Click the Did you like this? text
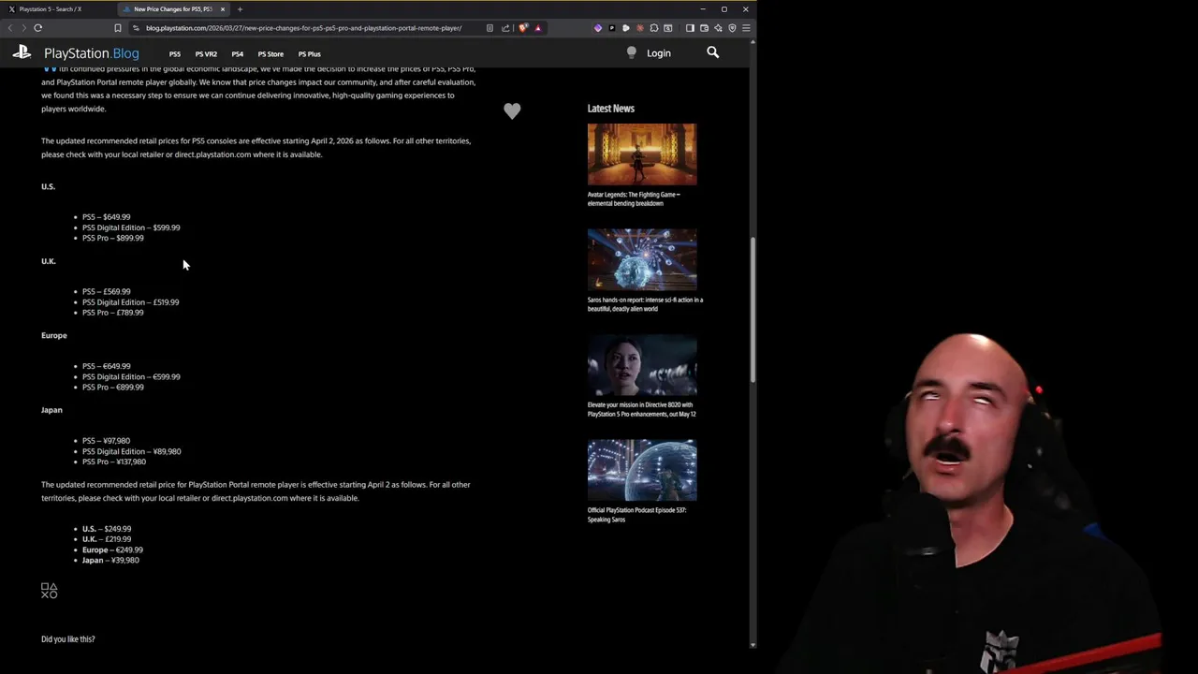1198x674 pixels. (x=68, y=639)
